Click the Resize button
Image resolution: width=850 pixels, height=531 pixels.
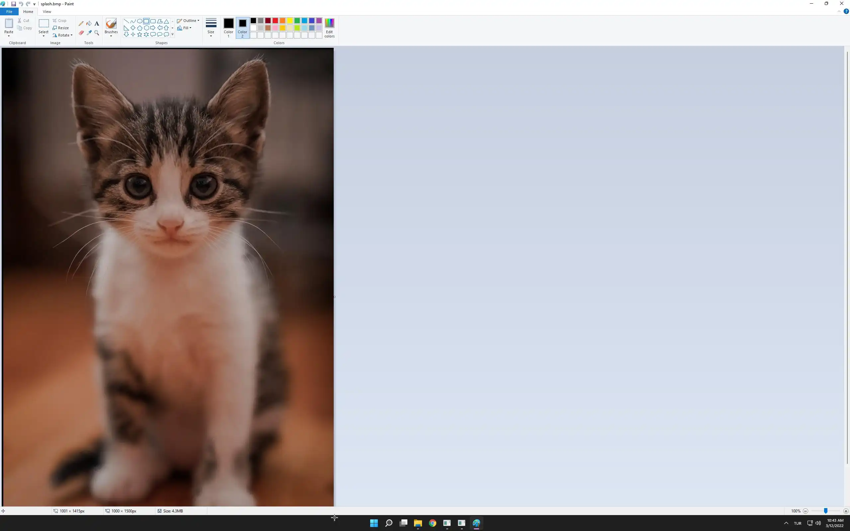click(61, 28)
